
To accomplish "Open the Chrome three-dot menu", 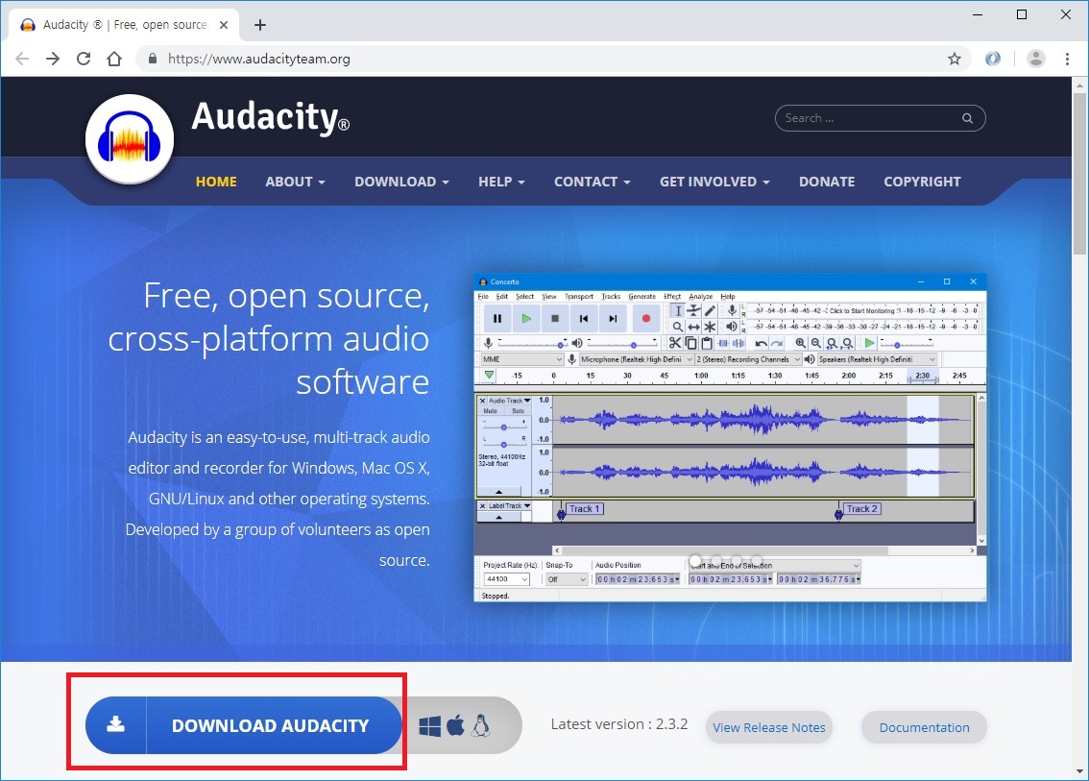I will click(1068, 59).
